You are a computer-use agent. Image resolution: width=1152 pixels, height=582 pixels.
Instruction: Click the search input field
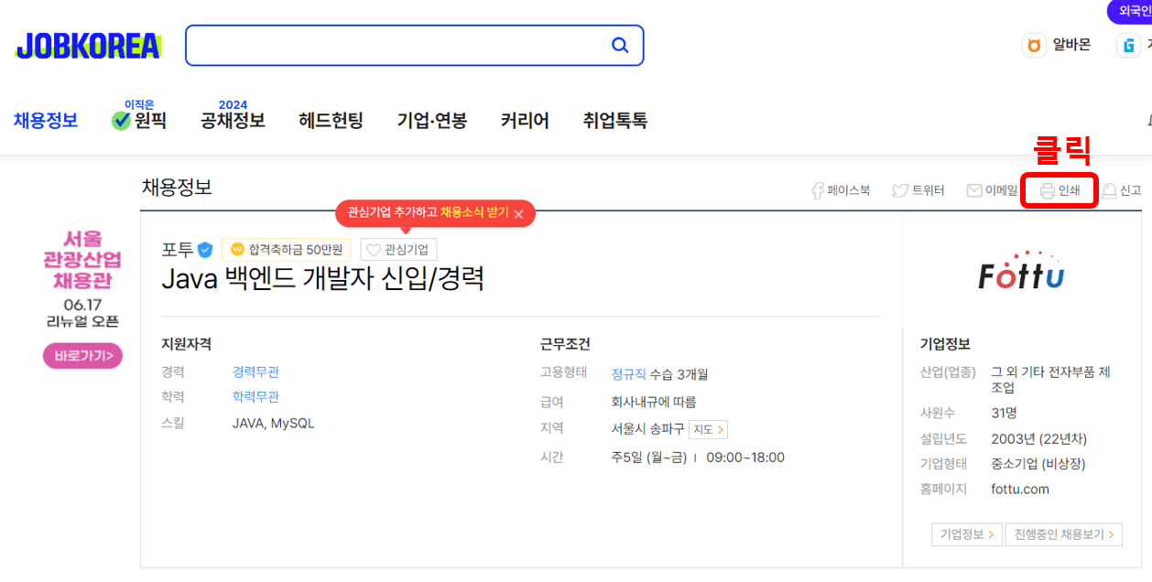[x=403, y=45]
